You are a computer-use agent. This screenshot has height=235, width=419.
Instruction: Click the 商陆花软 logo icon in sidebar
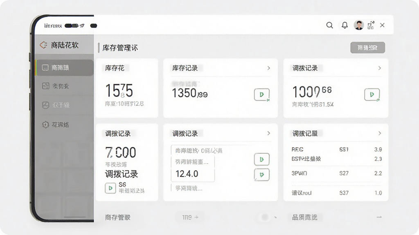point(43,45)
